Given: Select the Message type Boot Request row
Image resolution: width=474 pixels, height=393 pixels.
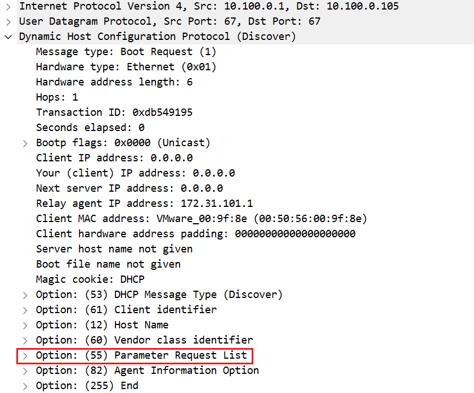Looking at the screenshot, I should point(126,52).
